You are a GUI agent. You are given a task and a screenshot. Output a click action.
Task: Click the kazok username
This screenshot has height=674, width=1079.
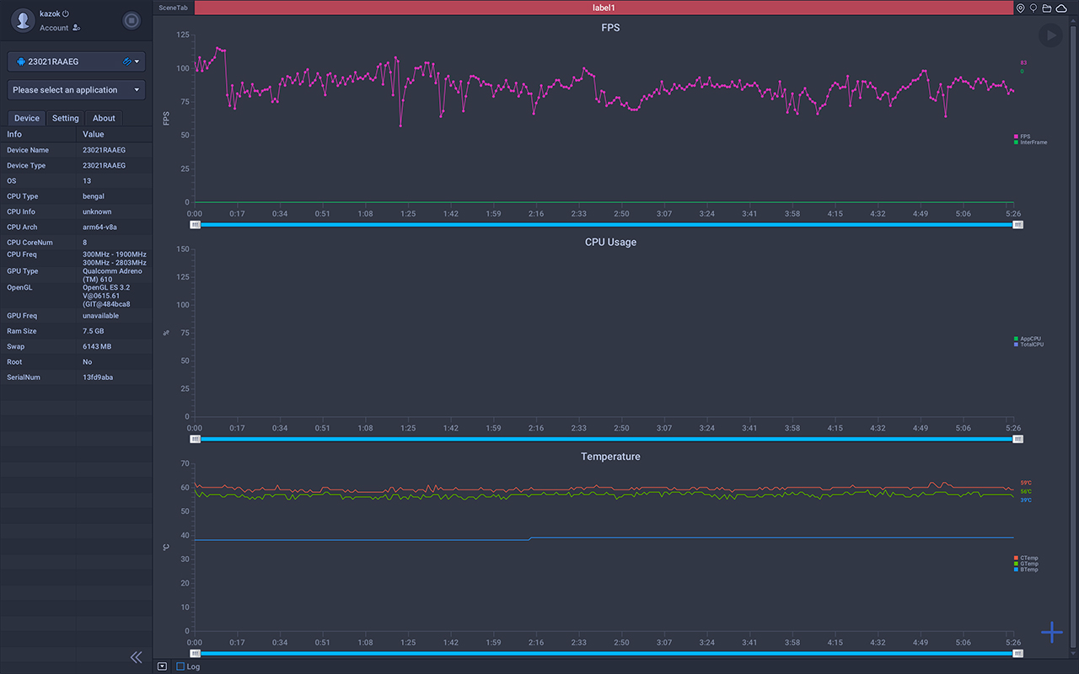(50, 13)
